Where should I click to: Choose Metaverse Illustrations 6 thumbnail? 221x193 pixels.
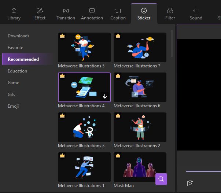140,87
